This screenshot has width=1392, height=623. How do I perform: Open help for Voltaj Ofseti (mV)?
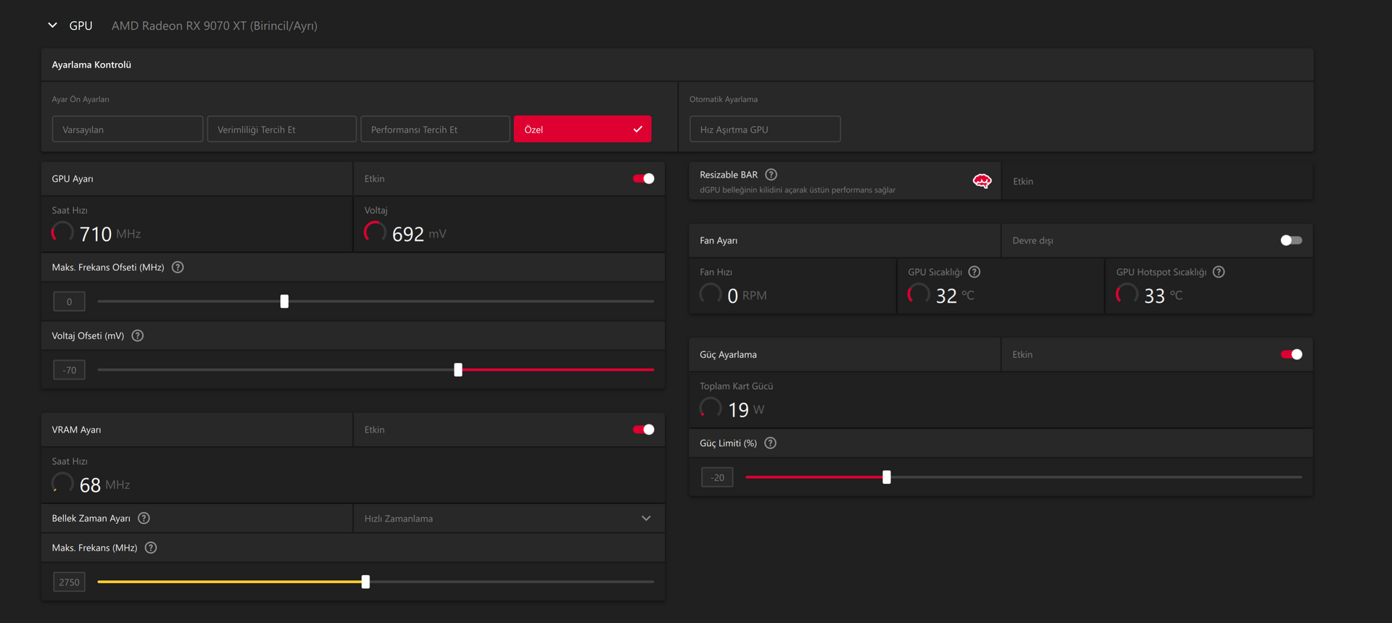(138, 335)
